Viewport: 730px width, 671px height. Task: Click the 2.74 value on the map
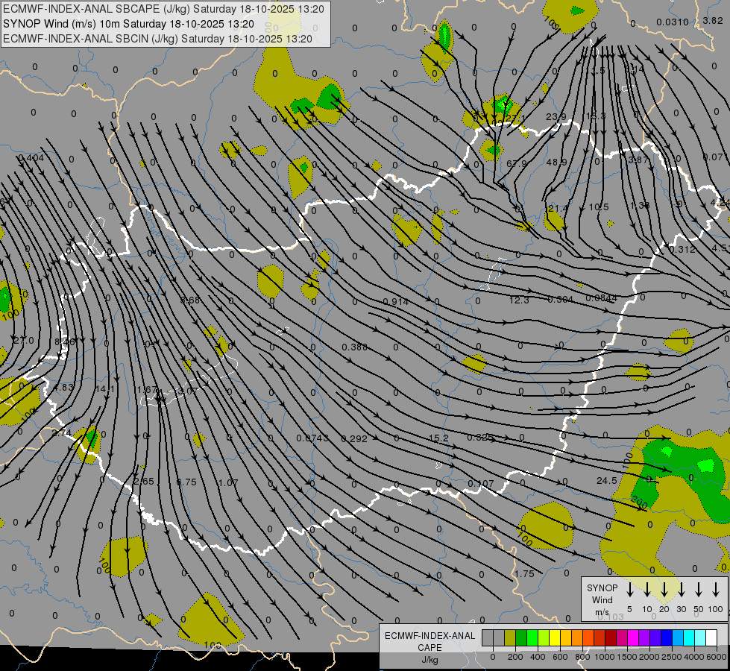tap(61, 432)
